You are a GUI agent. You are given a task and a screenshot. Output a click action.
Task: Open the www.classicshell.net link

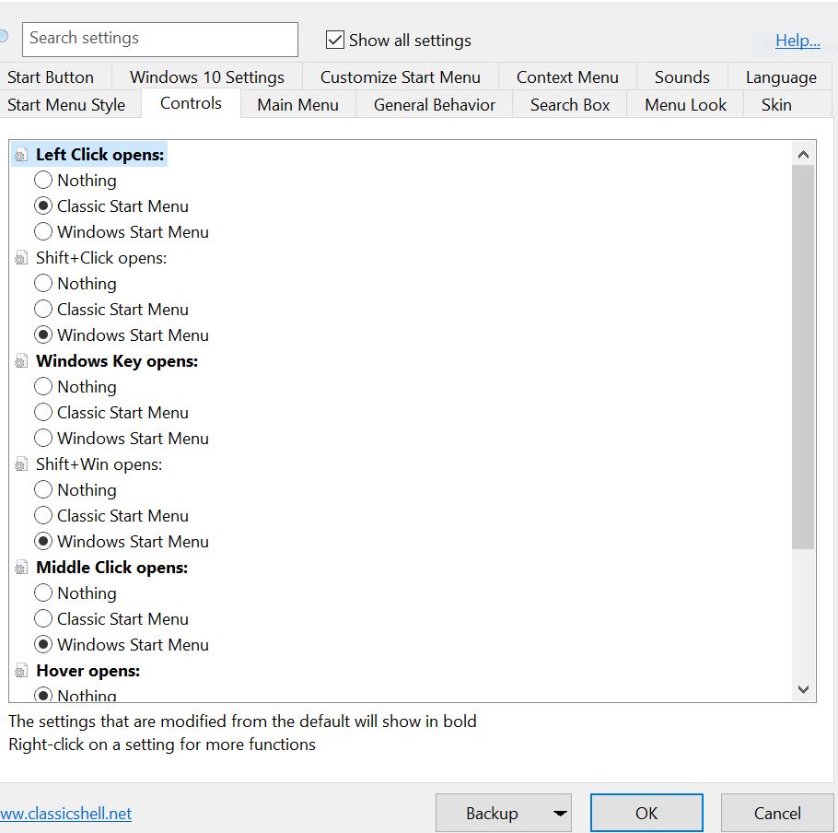(x=65, y=814)
